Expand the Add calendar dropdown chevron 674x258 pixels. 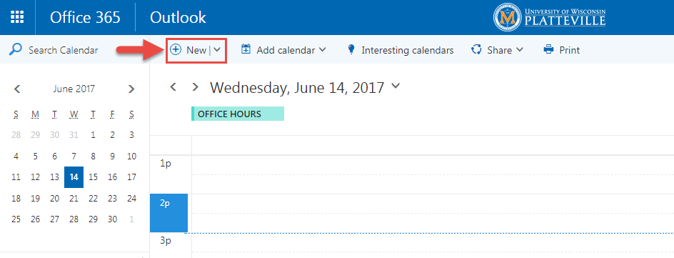pos(323,50)
